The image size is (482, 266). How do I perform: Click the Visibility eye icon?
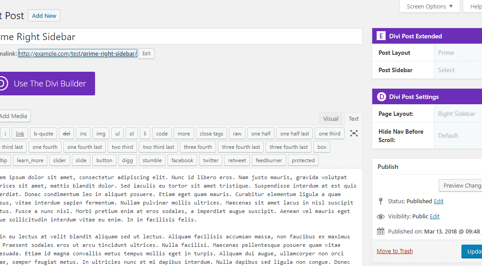coord(381,217)
